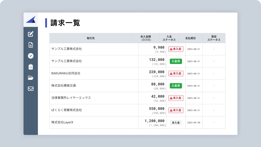Click the 督促ステータス column header

tap(214, 38)
